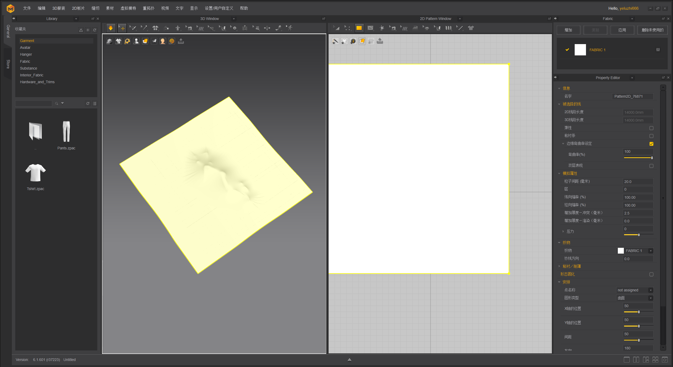Expand the 粘衬/削薄 section

point(559,266)
